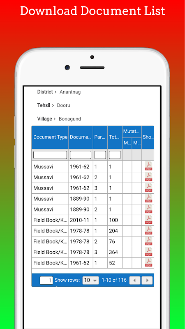185x329 pixels.
Task: Select the total 100 cell
Action: (115, 220)
